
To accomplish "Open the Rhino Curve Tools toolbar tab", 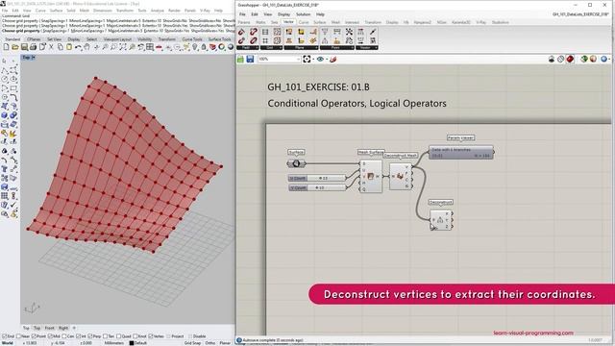I will (192, 39).
